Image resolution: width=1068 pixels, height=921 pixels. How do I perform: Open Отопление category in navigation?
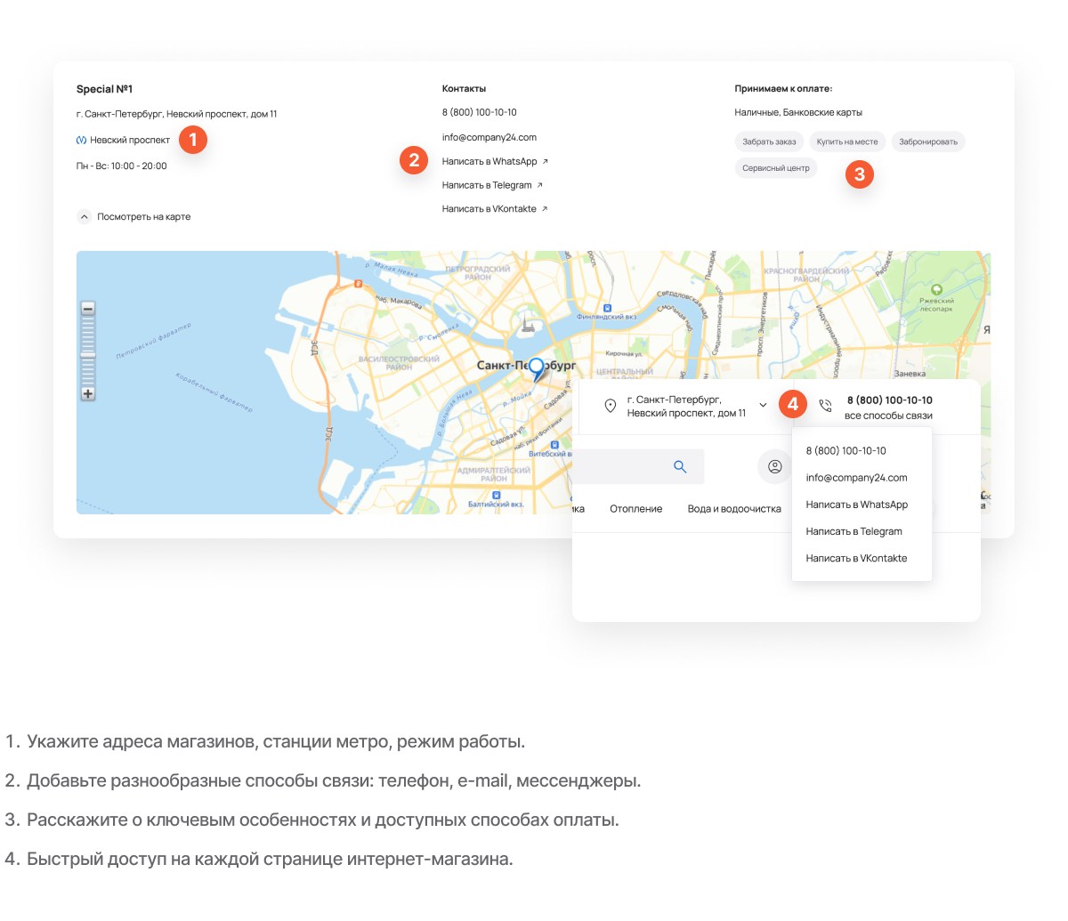pos(635,509)
